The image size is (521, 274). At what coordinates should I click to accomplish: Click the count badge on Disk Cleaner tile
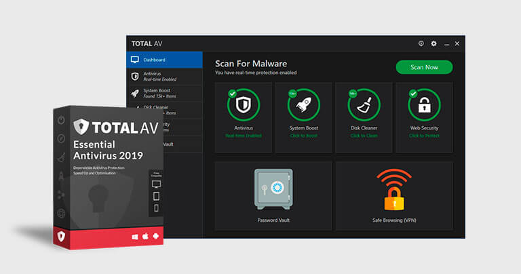(x=353, y=94)
